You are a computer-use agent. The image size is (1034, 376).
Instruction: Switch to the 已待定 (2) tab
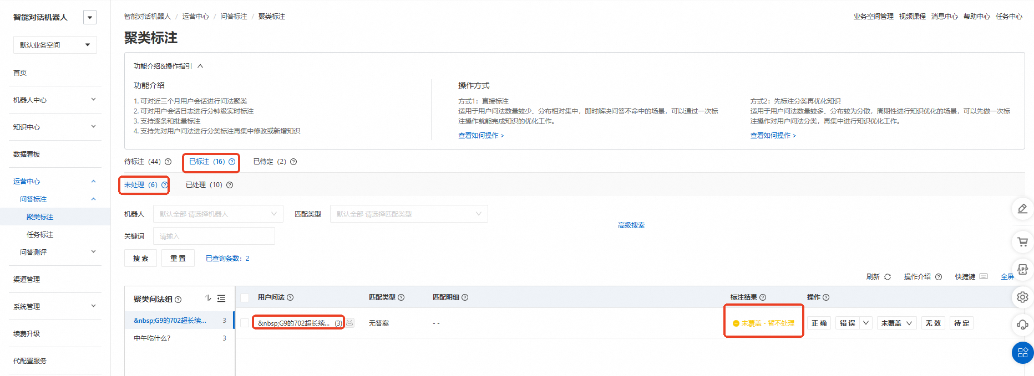click(x=270, y=162)
